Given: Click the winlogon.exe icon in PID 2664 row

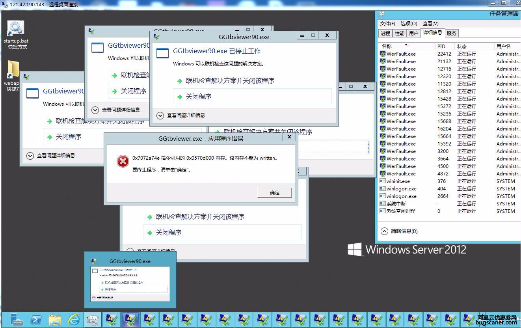Looking at the screenshot, I should [383, 196].
